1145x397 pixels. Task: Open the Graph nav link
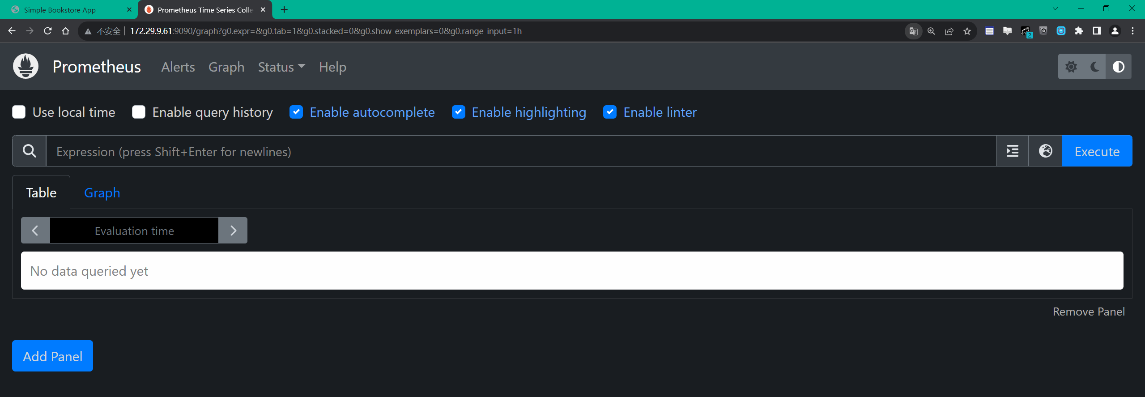coord(226,67)
